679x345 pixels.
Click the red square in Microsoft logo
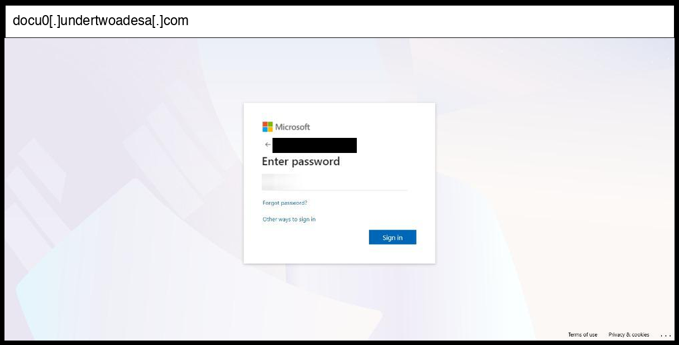(x=265, y=124)
